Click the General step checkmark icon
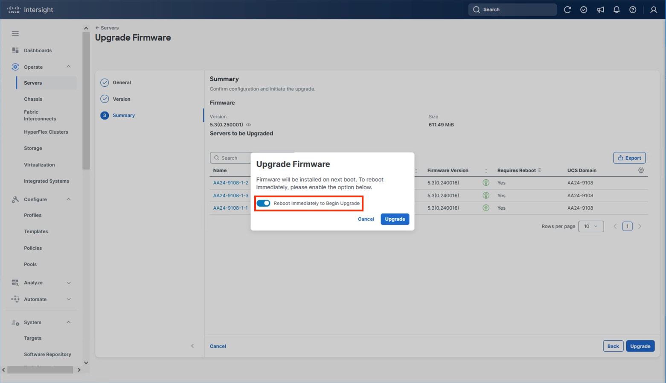666x383 pixels. (105, 82)
